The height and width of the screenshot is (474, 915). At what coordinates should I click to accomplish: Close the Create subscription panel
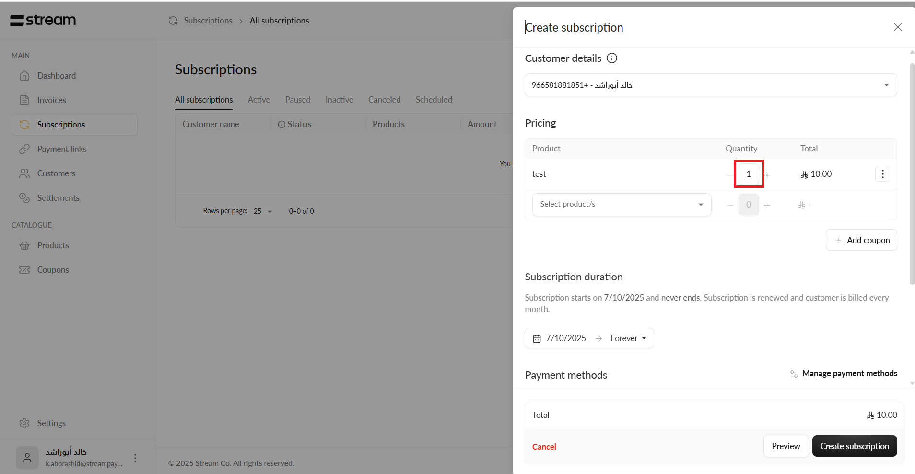point(898,27)
